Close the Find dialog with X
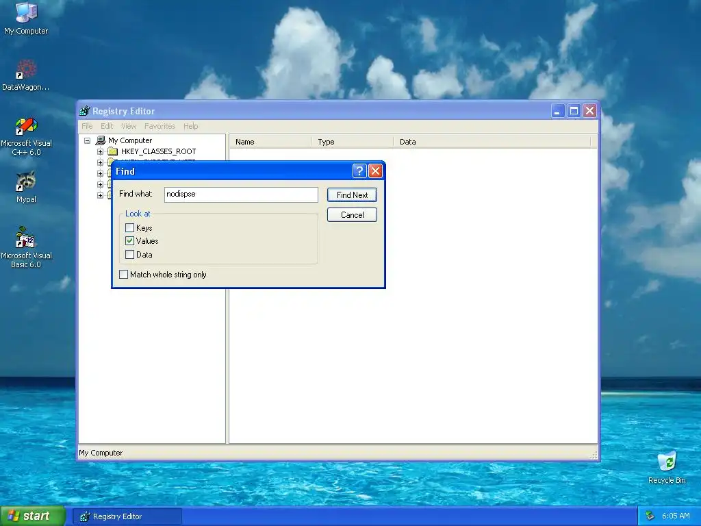Image resolution: width=701 pixels, height=526 pixels. coord(375,171)
